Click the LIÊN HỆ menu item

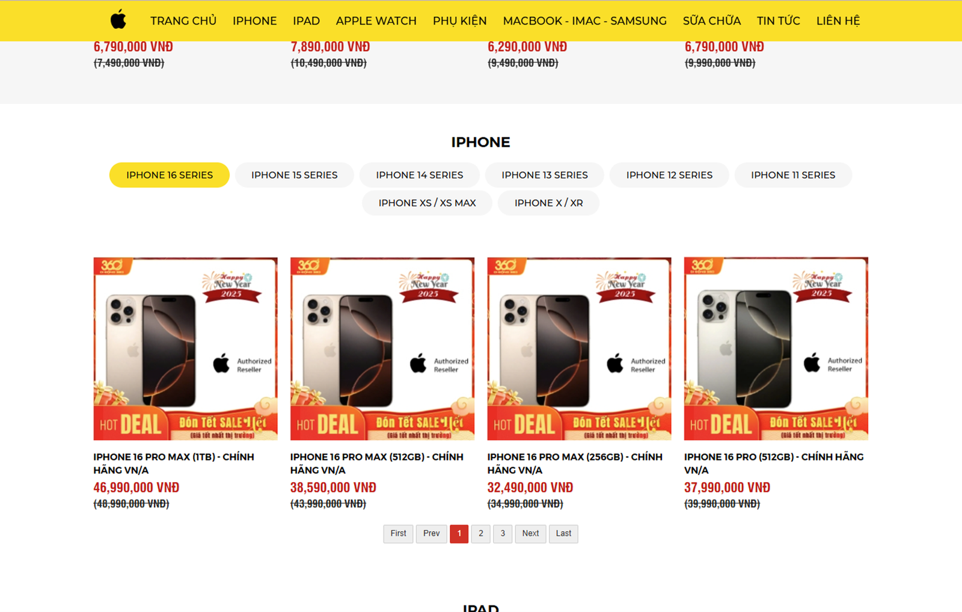coord(838,21)
